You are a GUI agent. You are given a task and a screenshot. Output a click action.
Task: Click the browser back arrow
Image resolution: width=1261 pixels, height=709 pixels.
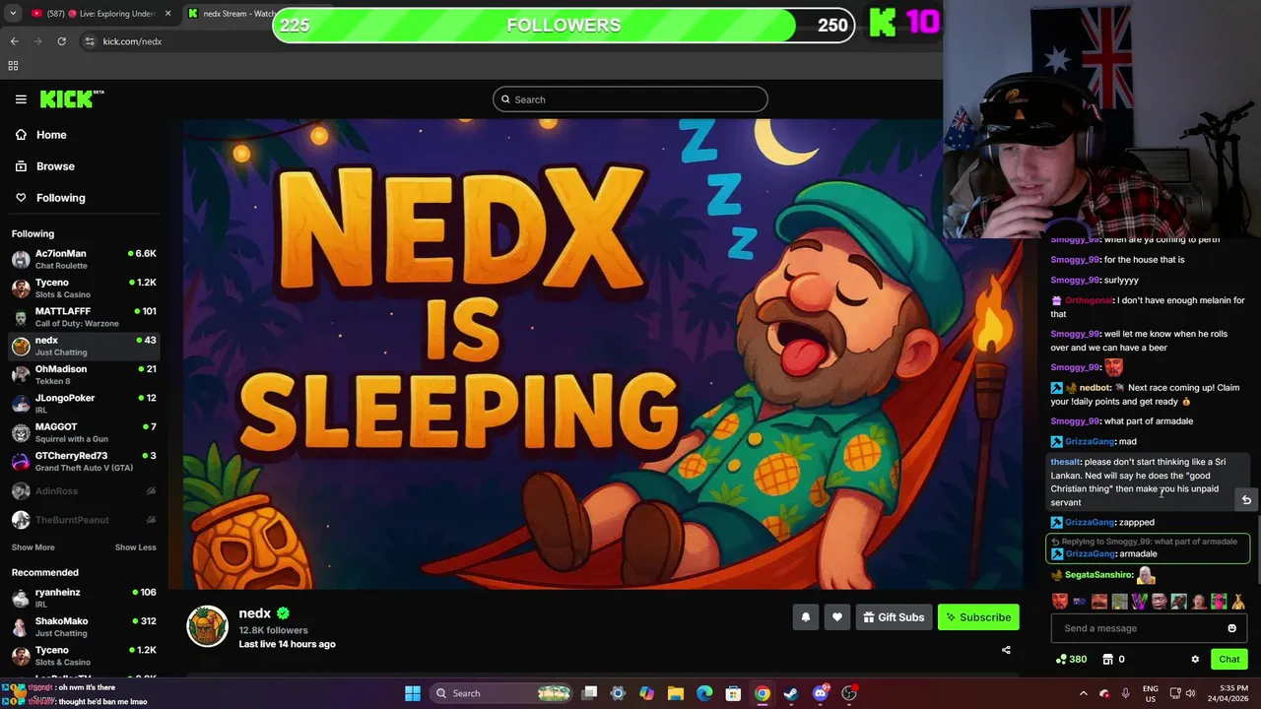coord(14,41)
